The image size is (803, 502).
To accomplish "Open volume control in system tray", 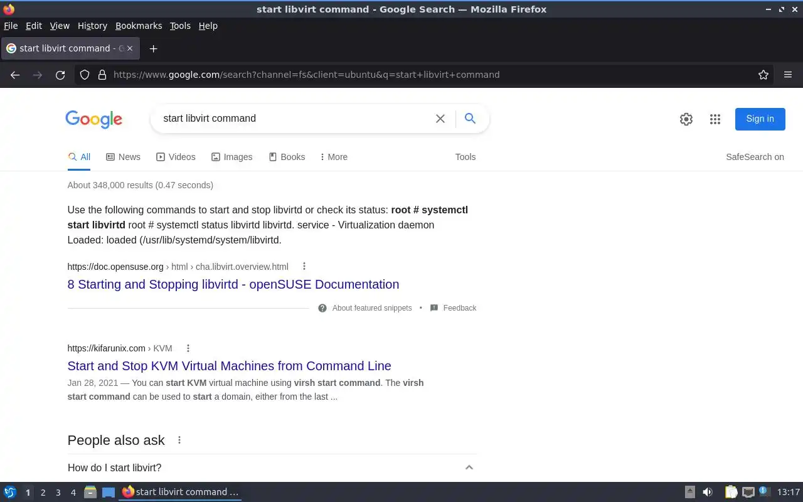I will click(x=708, y=492).
